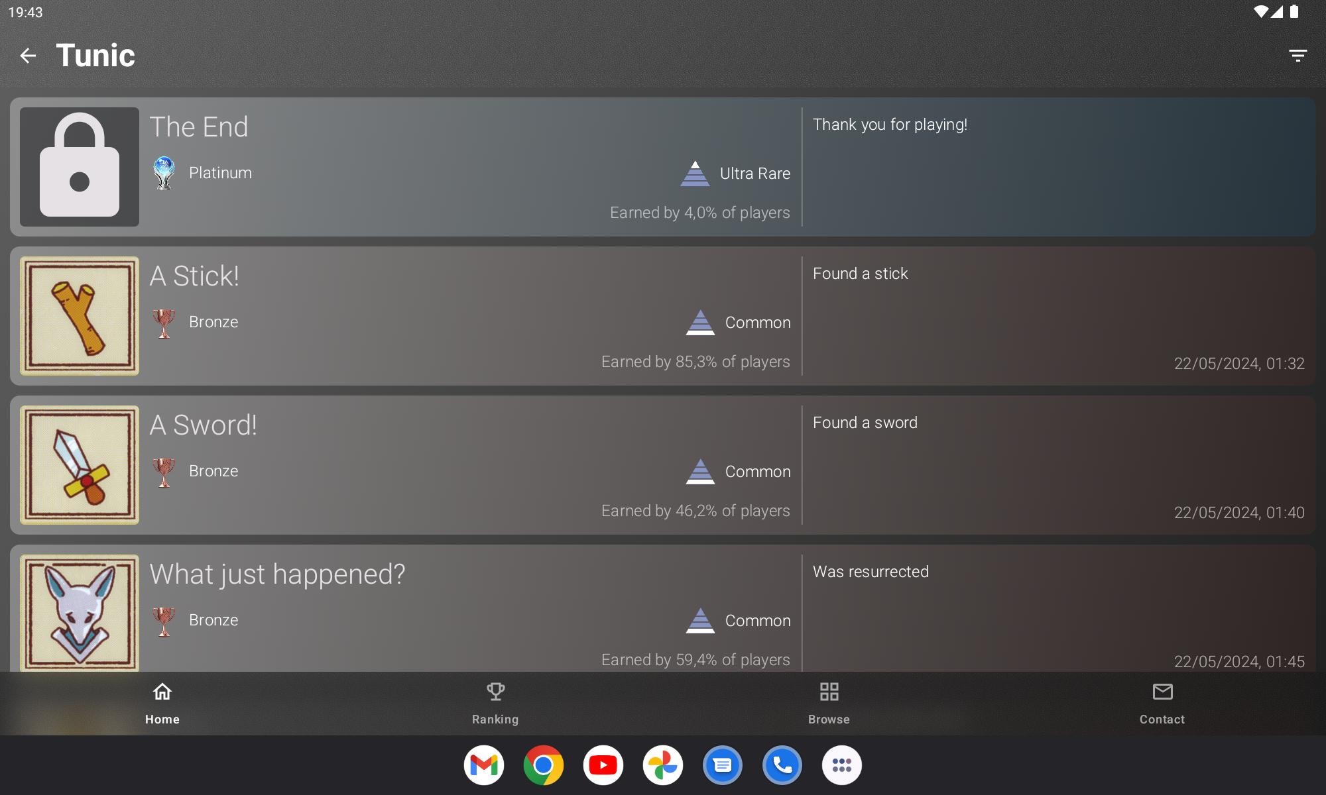Viewport: 1326px width, 795px height.
Task: Click the Platinum grade label
Action: (220, 173)
